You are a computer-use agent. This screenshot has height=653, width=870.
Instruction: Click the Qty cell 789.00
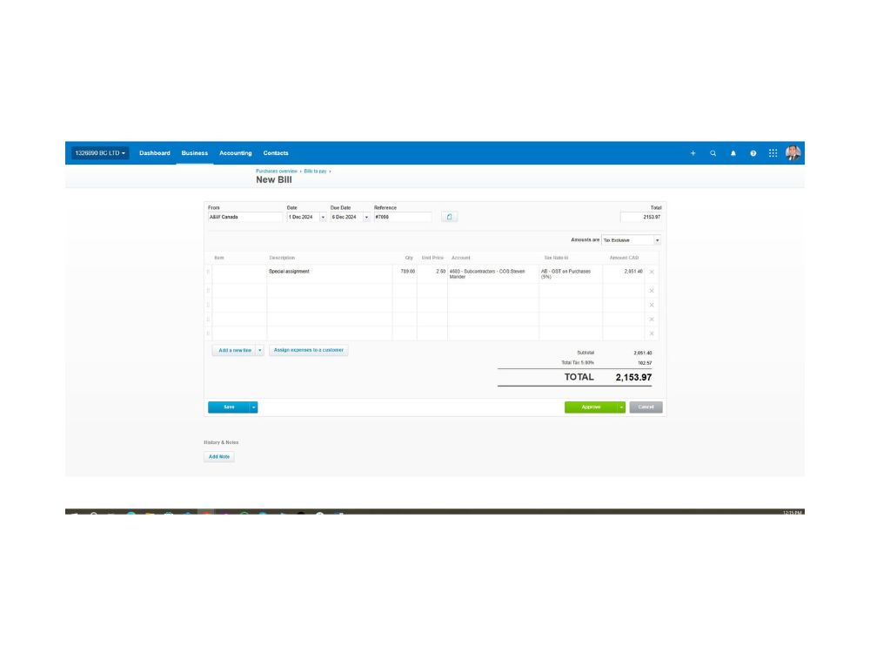click(405, 273)
